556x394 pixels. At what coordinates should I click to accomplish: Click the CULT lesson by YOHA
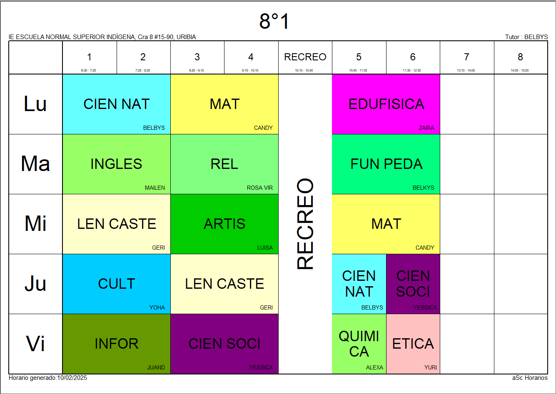coord(116,284)
